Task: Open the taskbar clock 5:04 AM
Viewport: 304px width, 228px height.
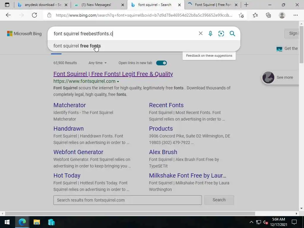Action: coord(278,222)
